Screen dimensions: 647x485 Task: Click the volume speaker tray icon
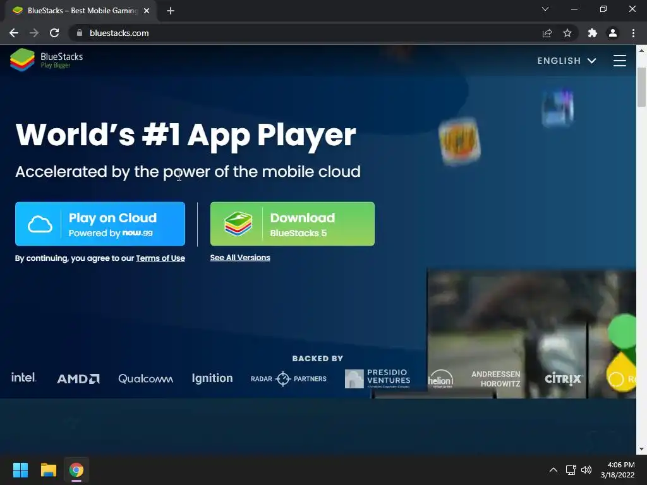(x=586, y=470)
